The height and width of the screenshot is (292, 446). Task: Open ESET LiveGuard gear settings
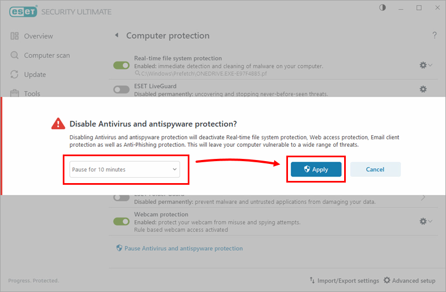click(423, 89)
